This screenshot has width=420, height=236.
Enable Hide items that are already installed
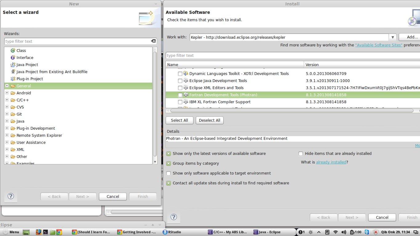[x=301, y=154]
